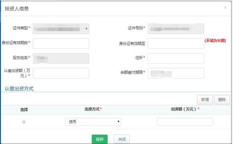Click the 投资人信息 dialog title
The image size is (233, 144).
[x=17, y=8]
